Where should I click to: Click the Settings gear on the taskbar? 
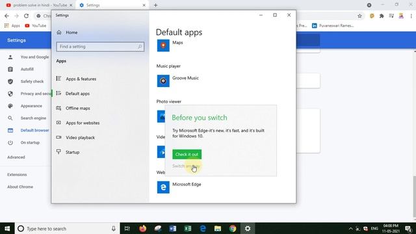tap(248, 228)
